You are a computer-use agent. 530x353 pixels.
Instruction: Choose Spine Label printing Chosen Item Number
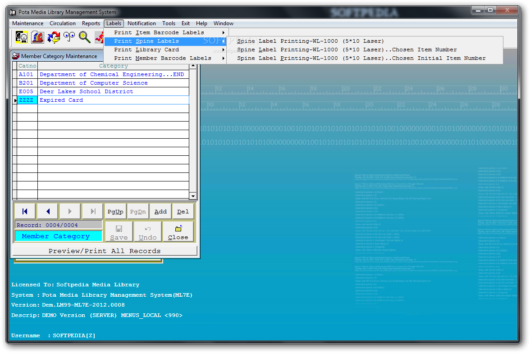[365, 50]
